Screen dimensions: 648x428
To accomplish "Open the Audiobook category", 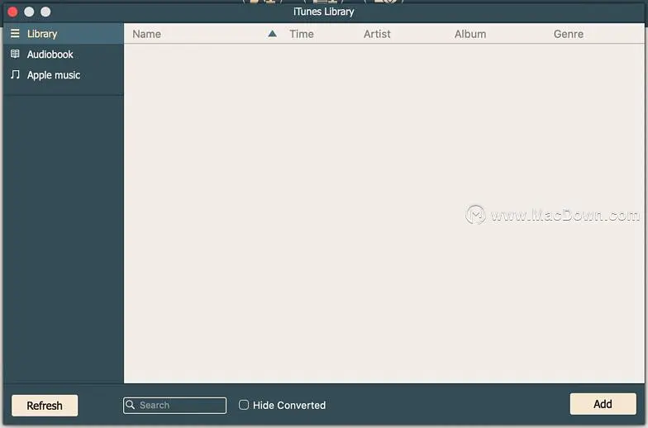I will point(63,55).
